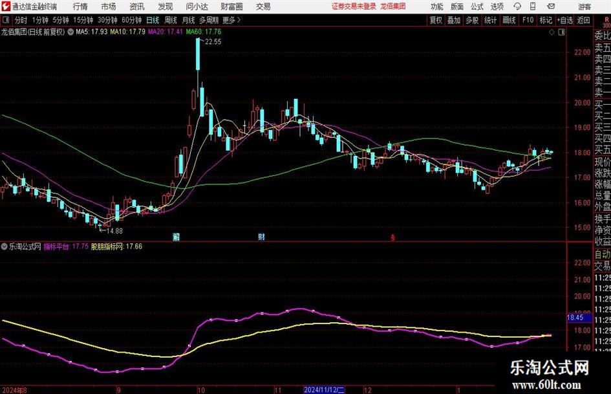Viewport: 611px width, 394px height.
Task: Select the 日线 daily tab
Action: 153,20
